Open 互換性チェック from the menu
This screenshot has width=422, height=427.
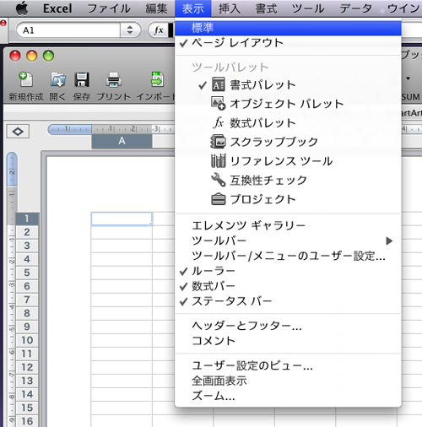(x=288, y=181)
